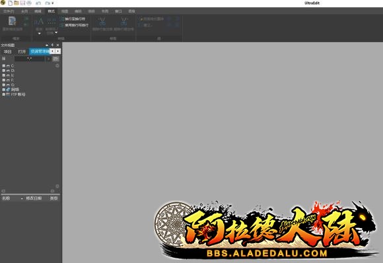Expand the FTP 帐号 tree node

4,94
